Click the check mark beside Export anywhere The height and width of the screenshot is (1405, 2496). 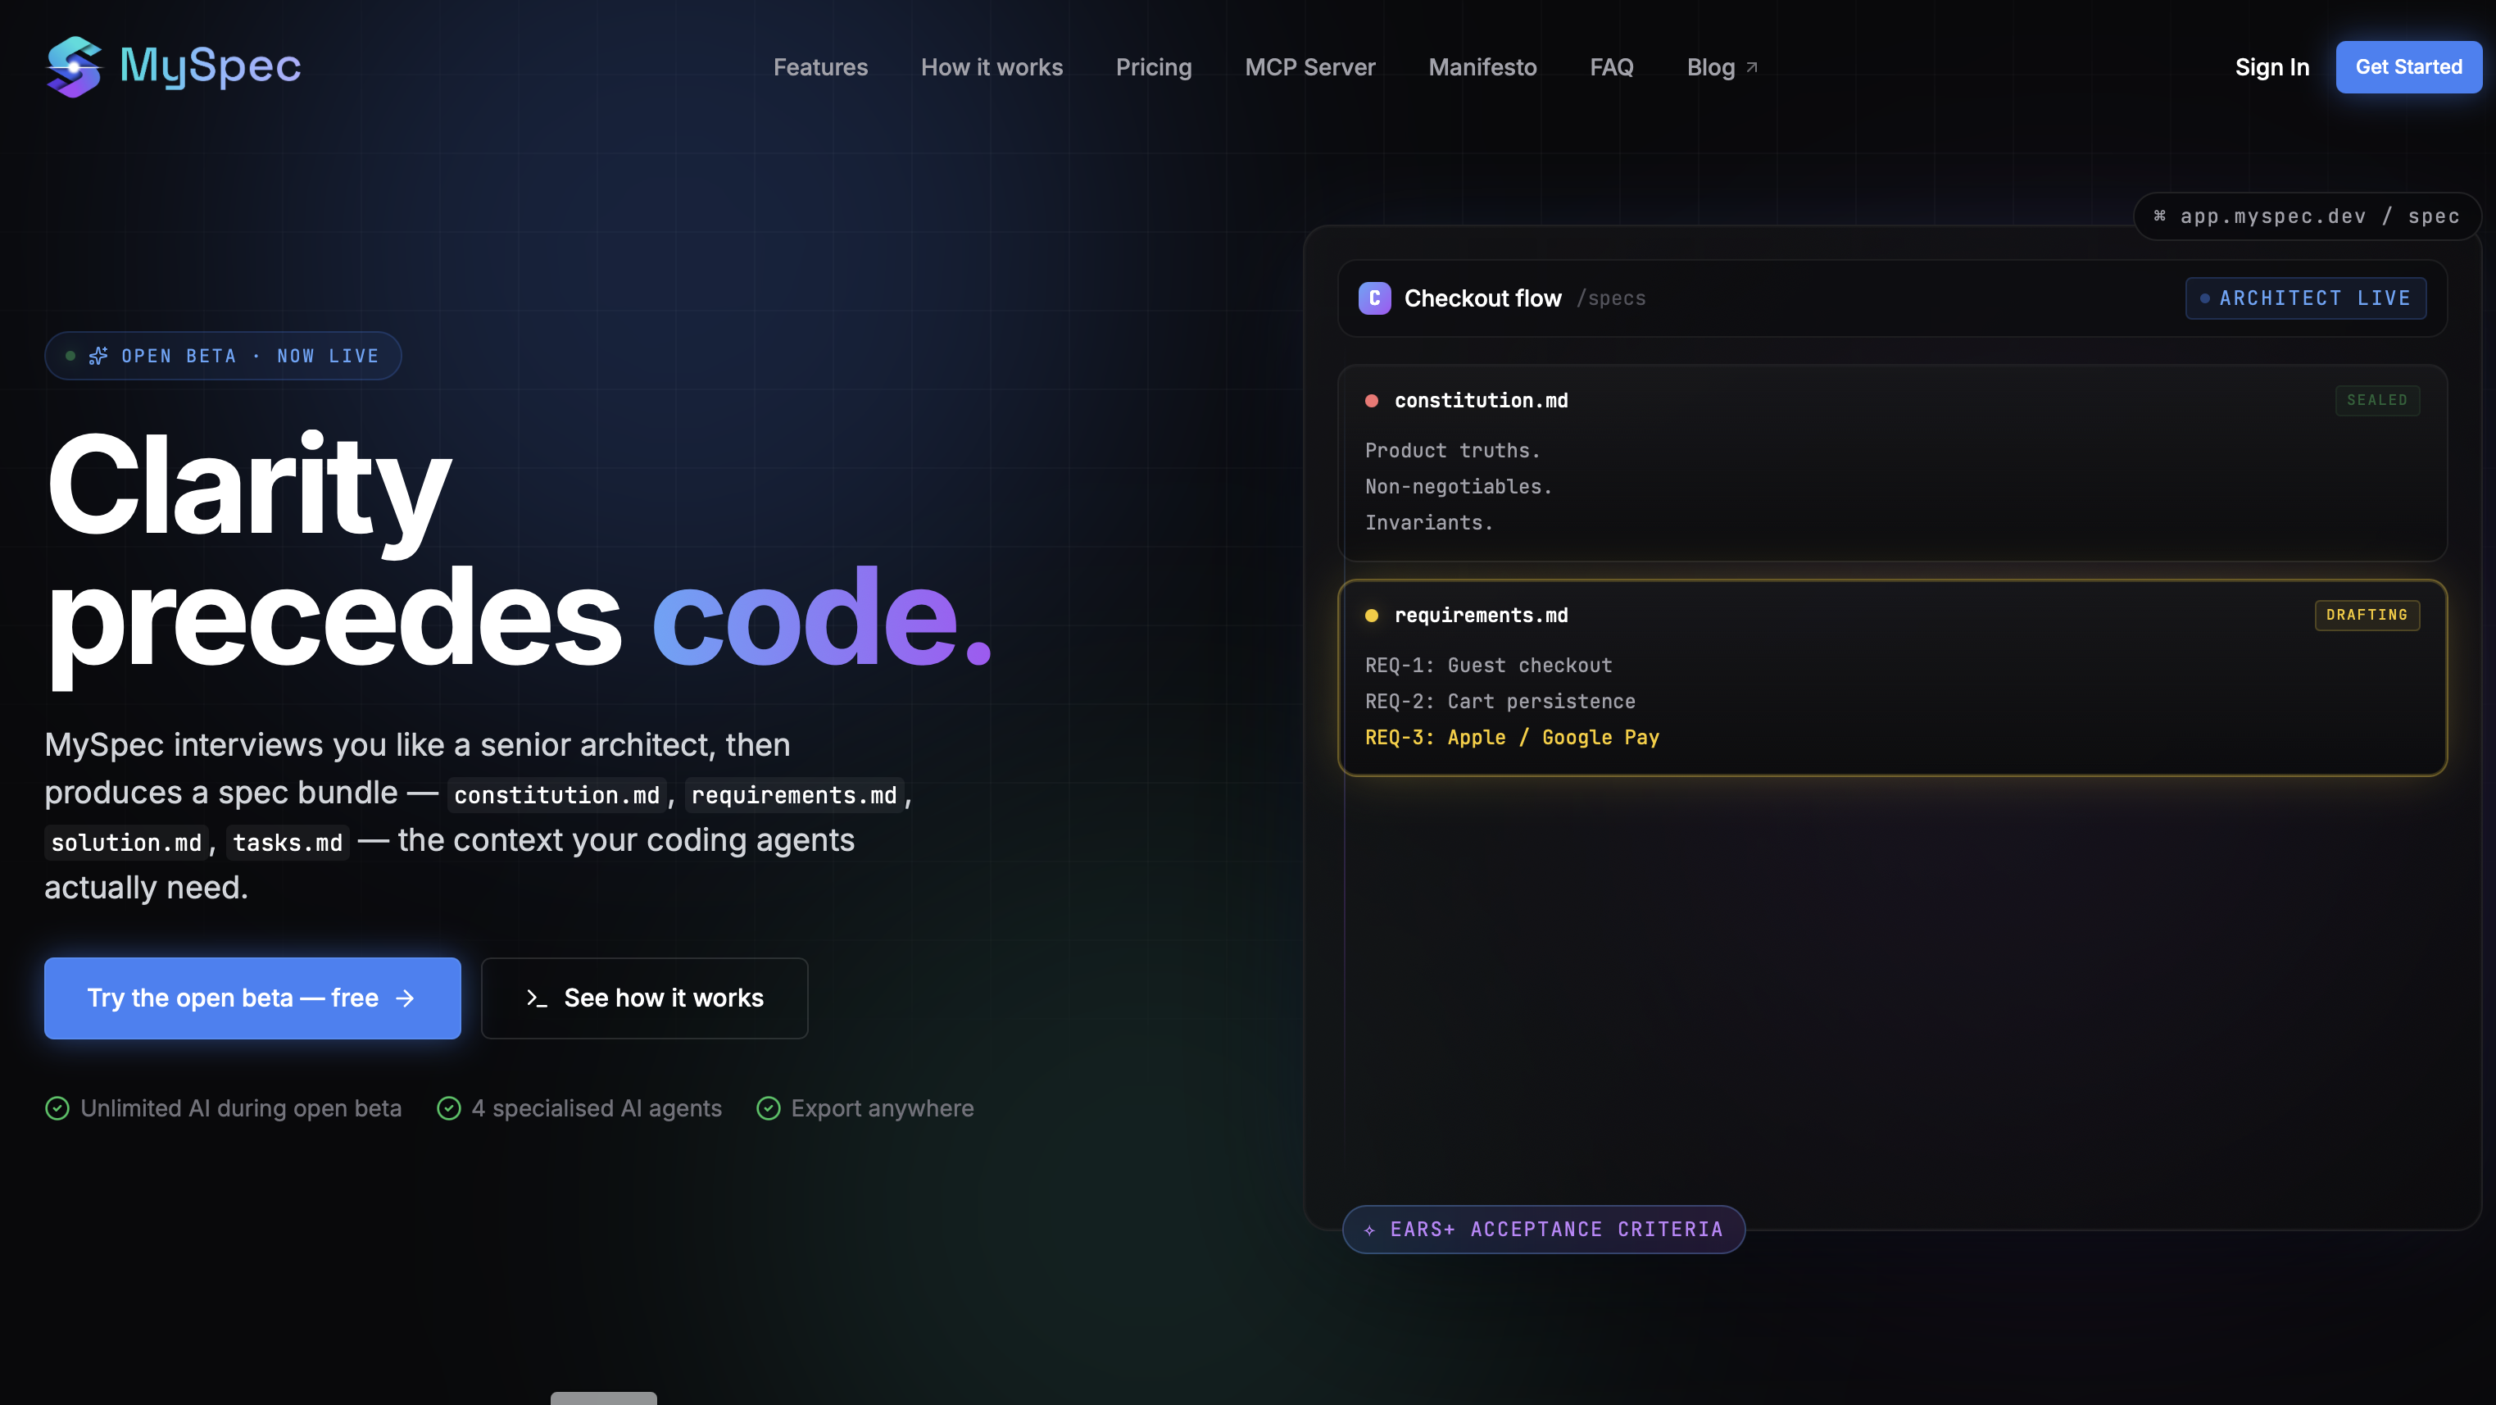pyautogui.click(x=769, y=1108)
